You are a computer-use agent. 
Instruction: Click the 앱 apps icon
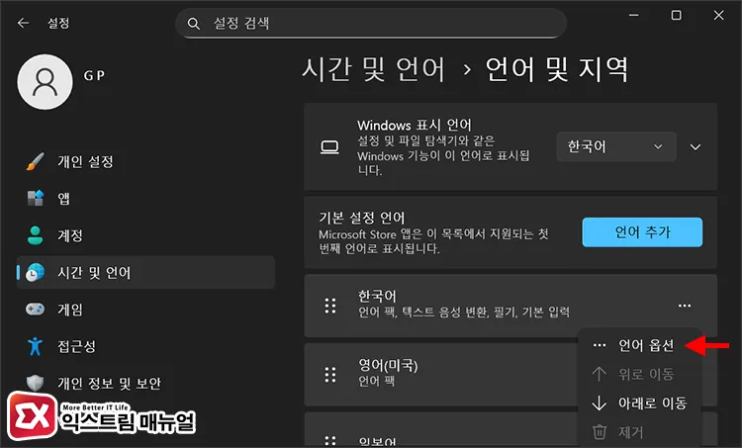click(x=35, y=198)
